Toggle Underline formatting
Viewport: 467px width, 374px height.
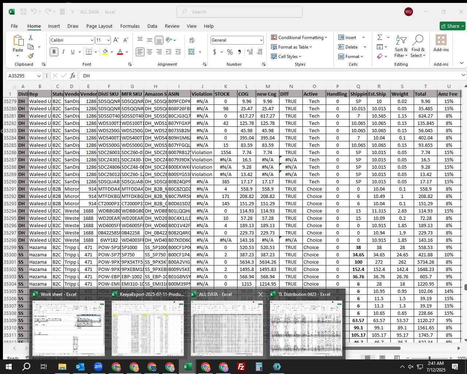pos(73,52)
